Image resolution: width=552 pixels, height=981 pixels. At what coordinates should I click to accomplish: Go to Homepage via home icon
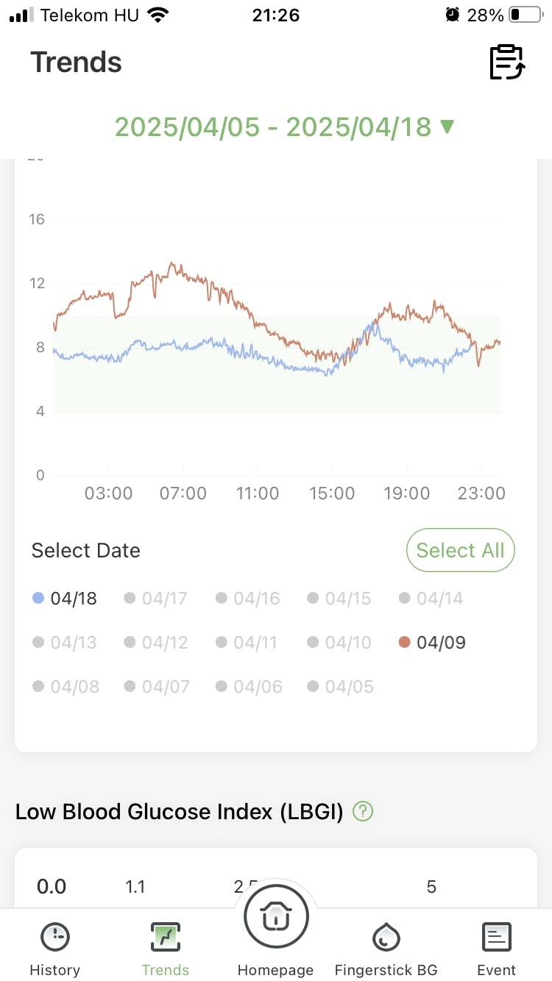[276, 917]
